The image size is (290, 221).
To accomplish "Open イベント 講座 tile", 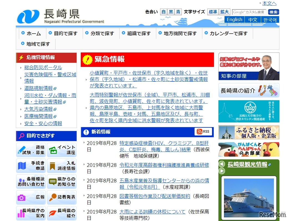I will 62,150.
